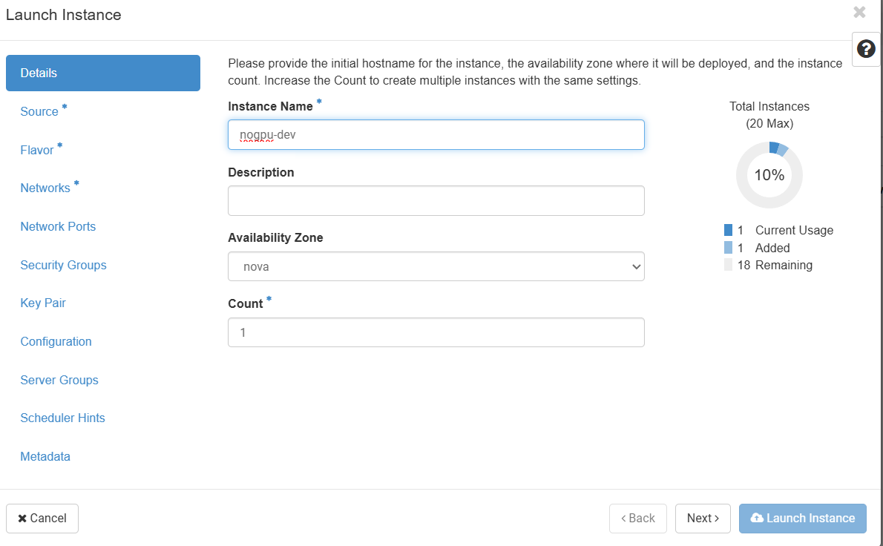Go to Security Groups step
Screen dimensions: 883x546
point(63,265)
